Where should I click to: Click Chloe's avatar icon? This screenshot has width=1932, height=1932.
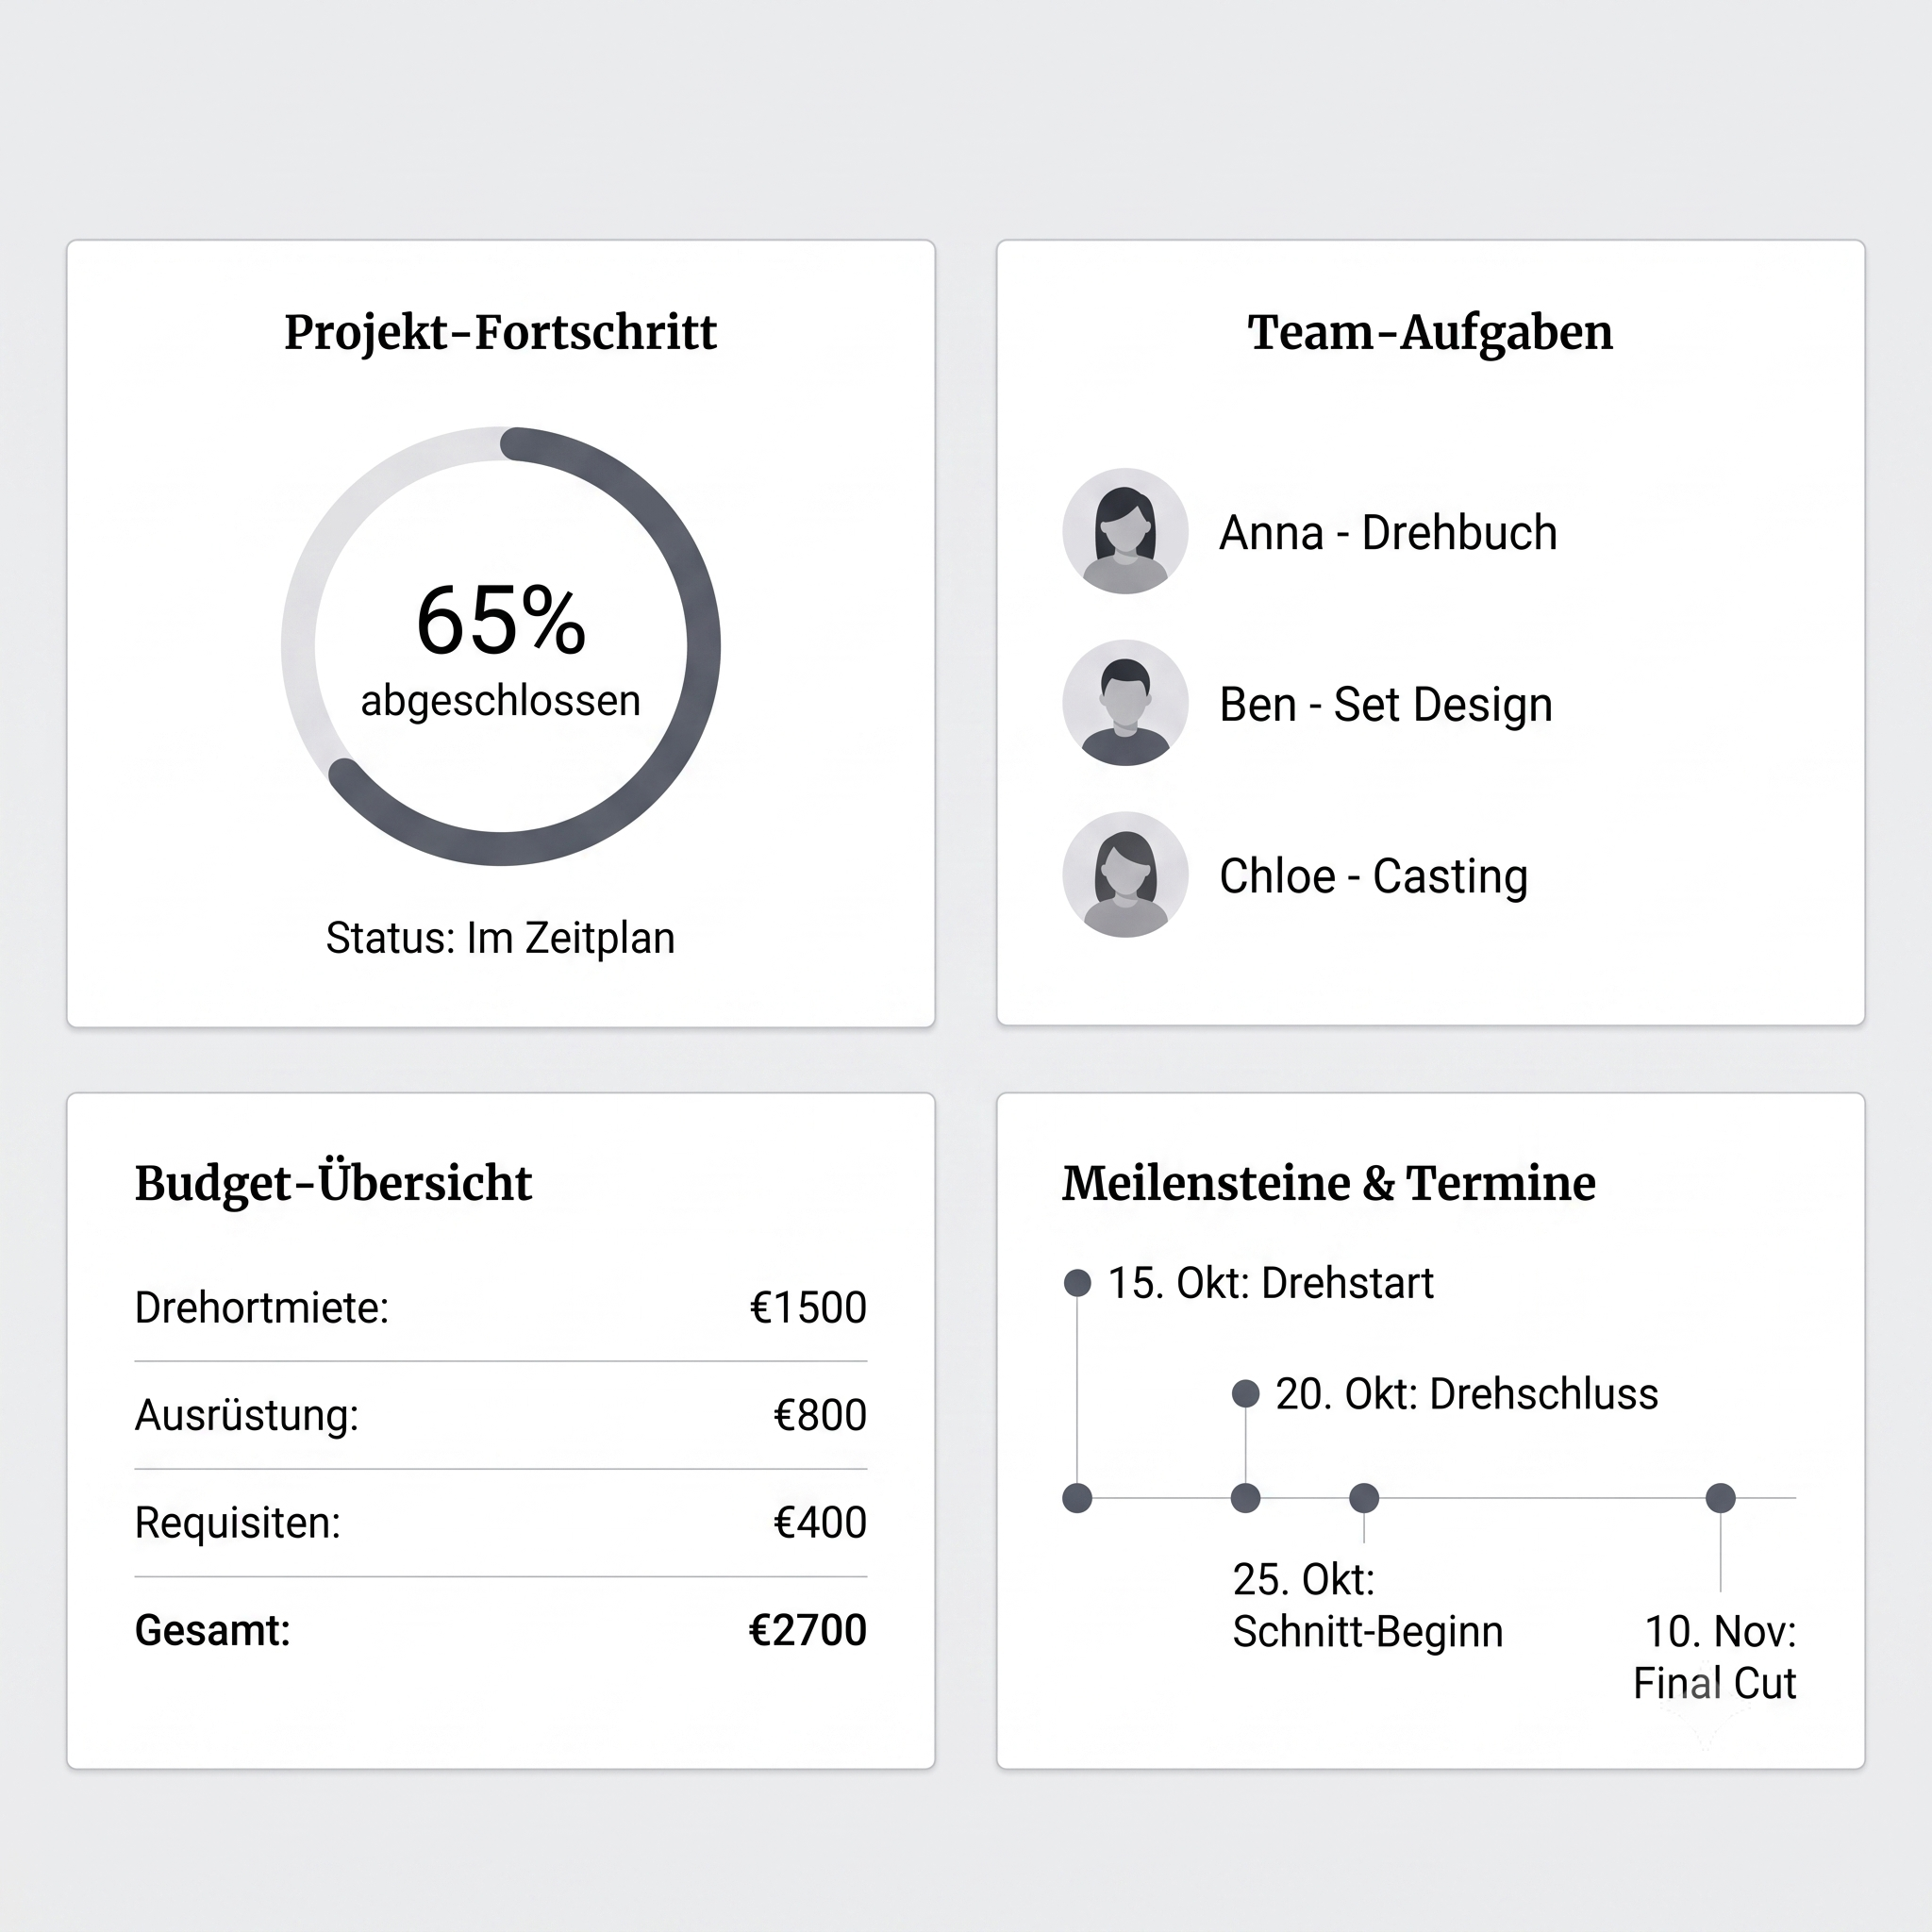pos(1125,875)
